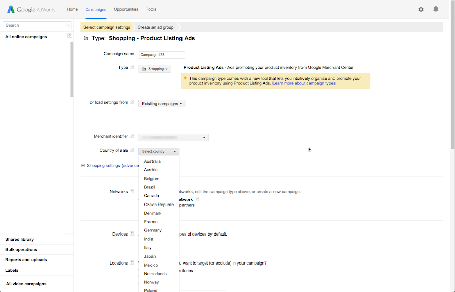Click Learn more about campaign types link
The height and width of the screenshot is (292, 455).
[304, 83]
